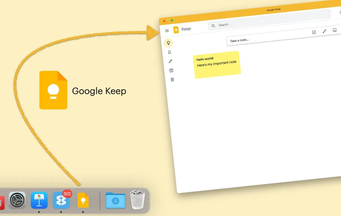This screenshot has width=341, height=216.
Task: Create a new list with checkbox icon
Action: (x=314, y=32)
